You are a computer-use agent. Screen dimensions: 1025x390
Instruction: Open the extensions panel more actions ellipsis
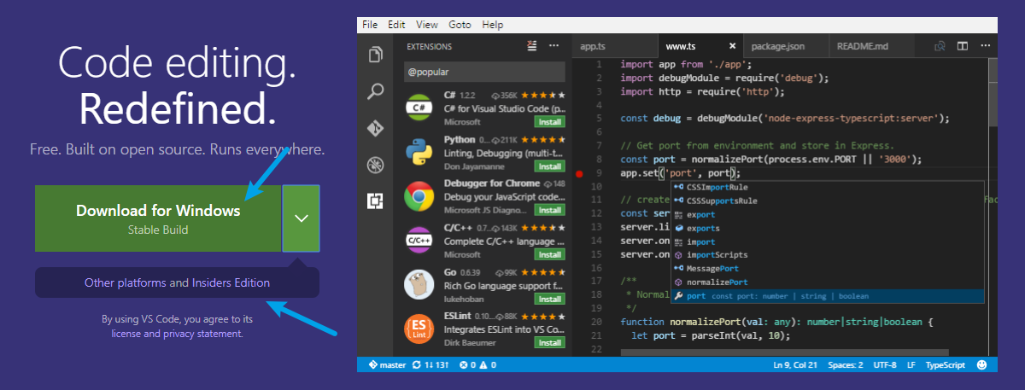tap(553, 46)
